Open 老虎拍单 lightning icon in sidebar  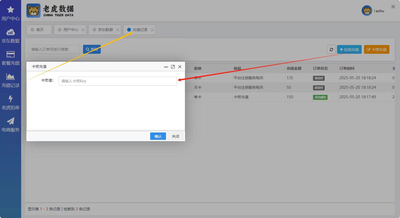(11, 99)
